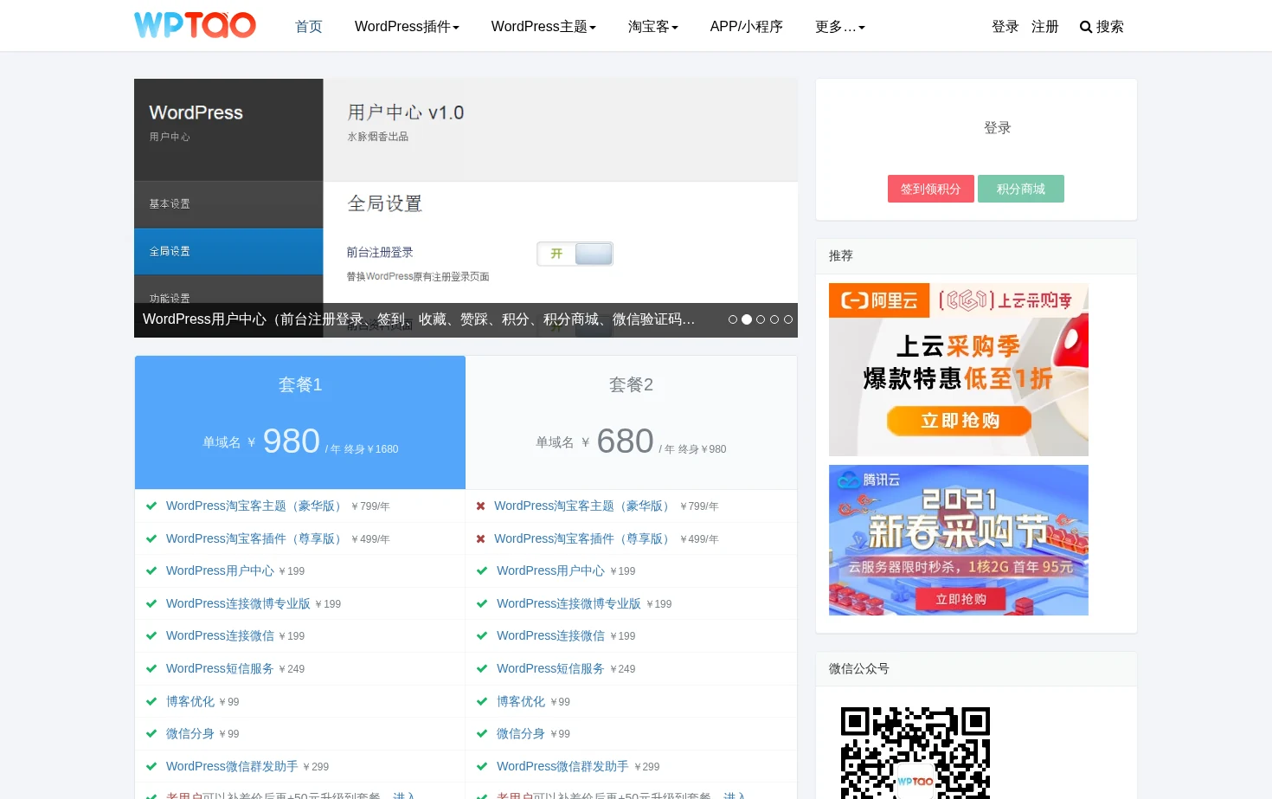Open WordPress淘宝客主题（豪华版） in 套餐1 list
The image size is (1272, 799).
click(255, 506)
